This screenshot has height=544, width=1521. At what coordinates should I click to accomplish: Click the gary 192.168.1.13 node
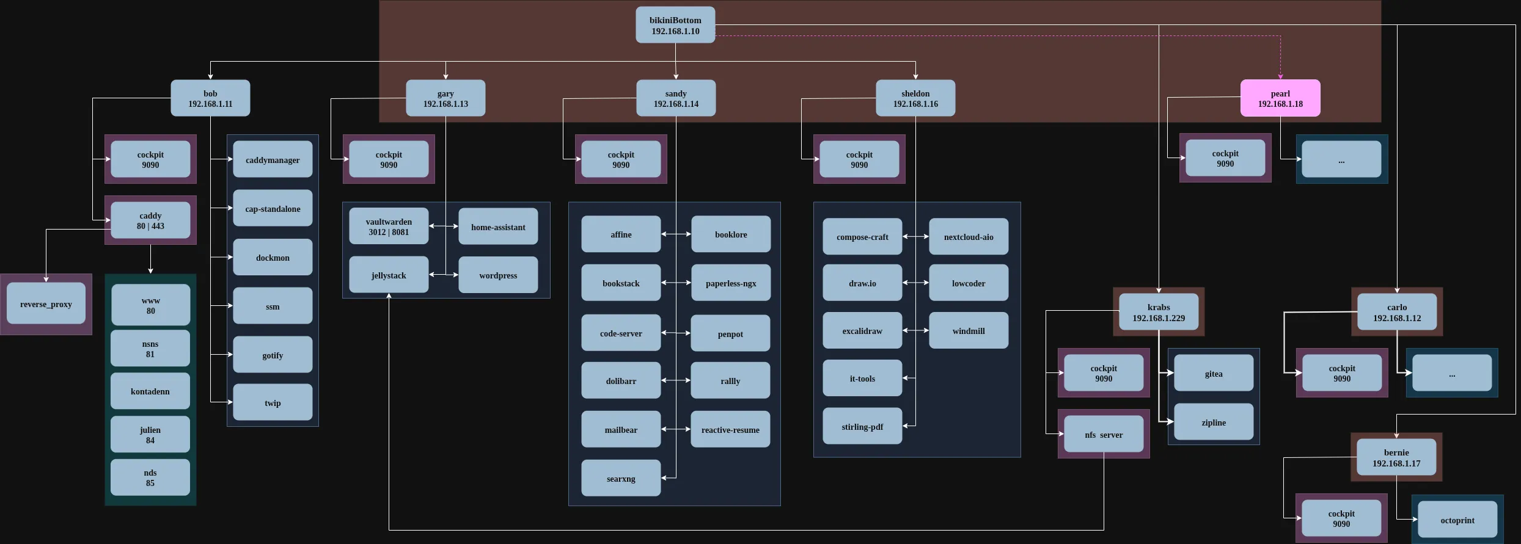445,98
